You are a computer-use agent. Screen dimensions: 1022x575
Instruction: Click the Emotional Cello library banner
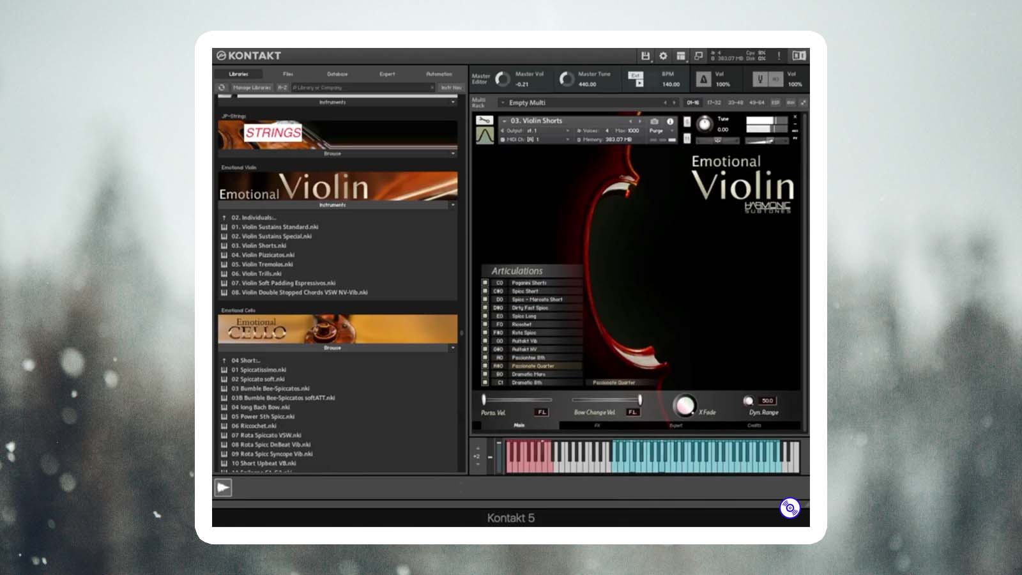337,329
